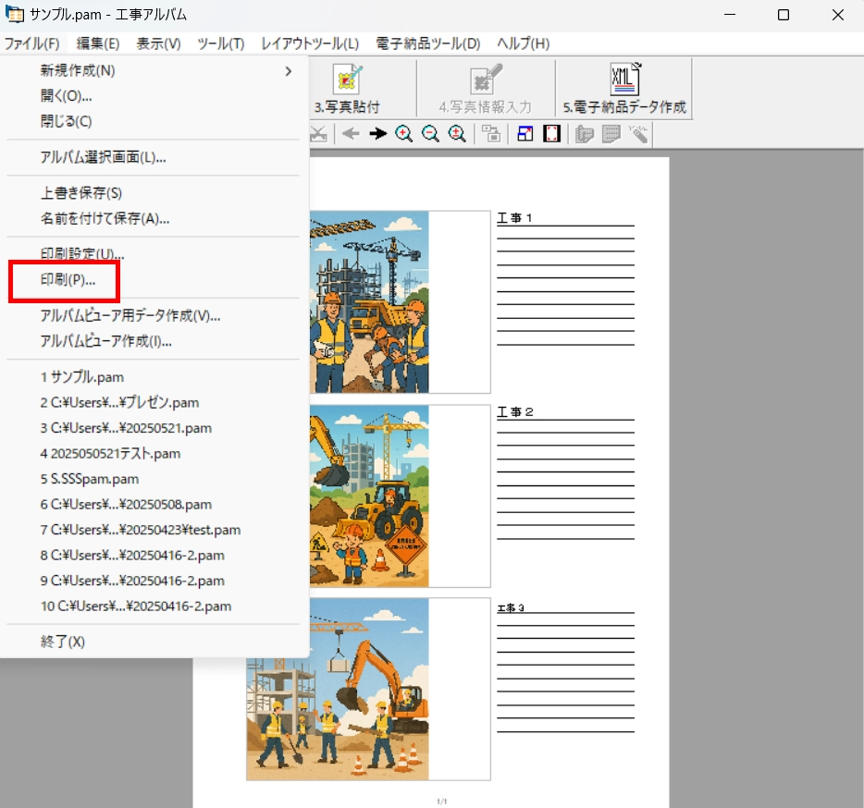The width and height of the screenshot is (864, 808).
Task: Click the cut scissors toolbar icon
Action: 318,134
